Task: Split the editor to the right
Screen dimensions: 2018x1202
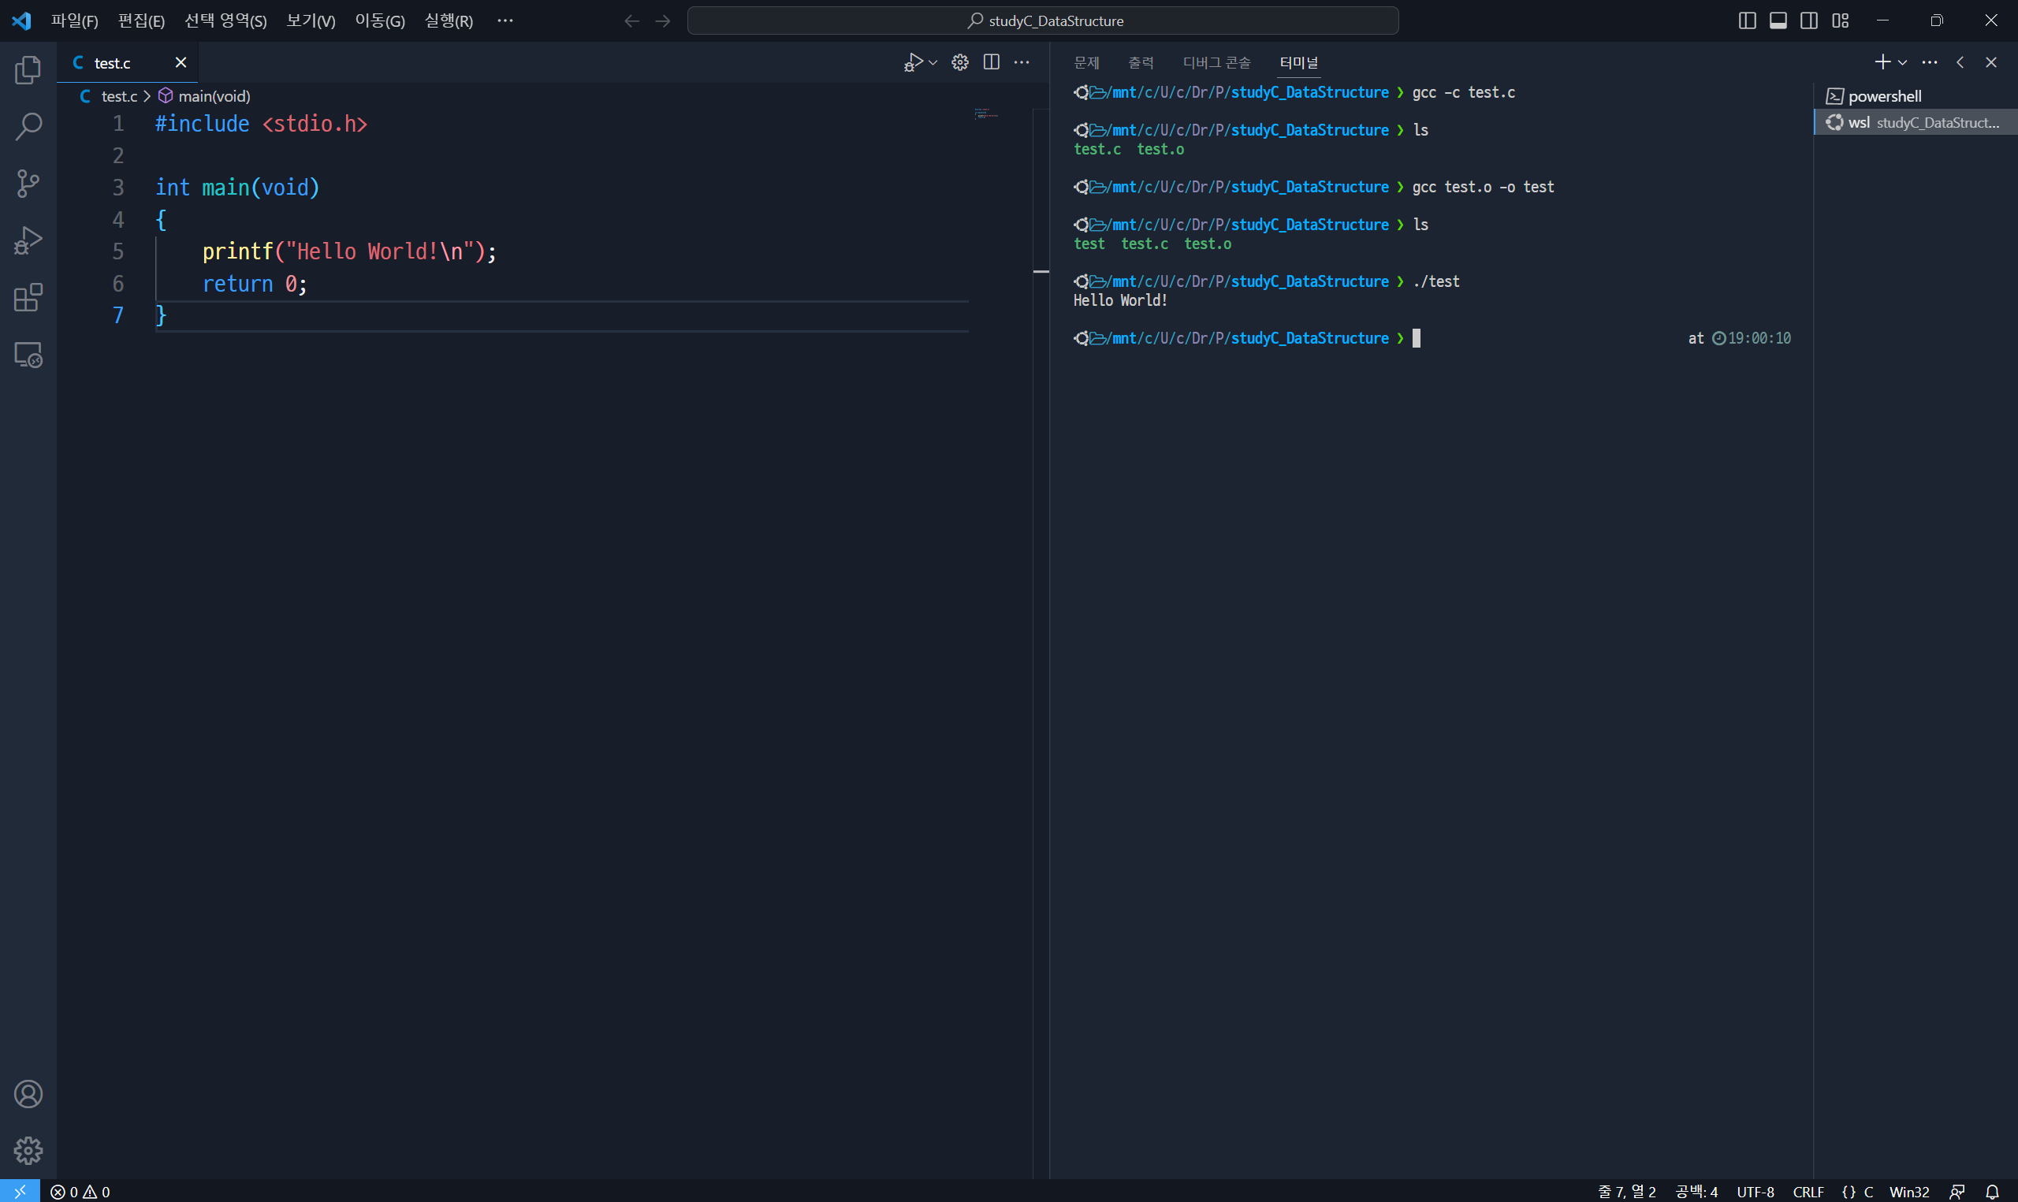Action: [x=991, y=62]
